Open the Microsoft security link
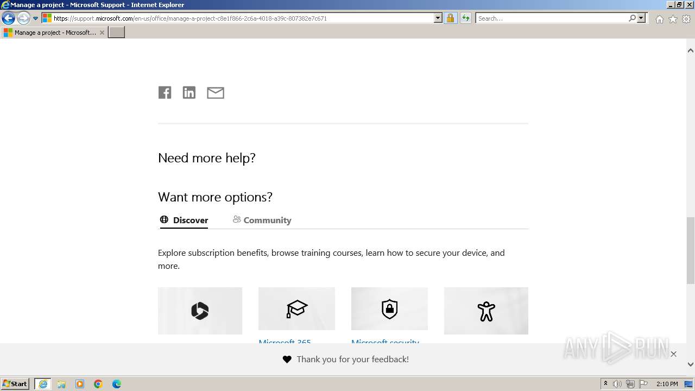 point(385,341)
